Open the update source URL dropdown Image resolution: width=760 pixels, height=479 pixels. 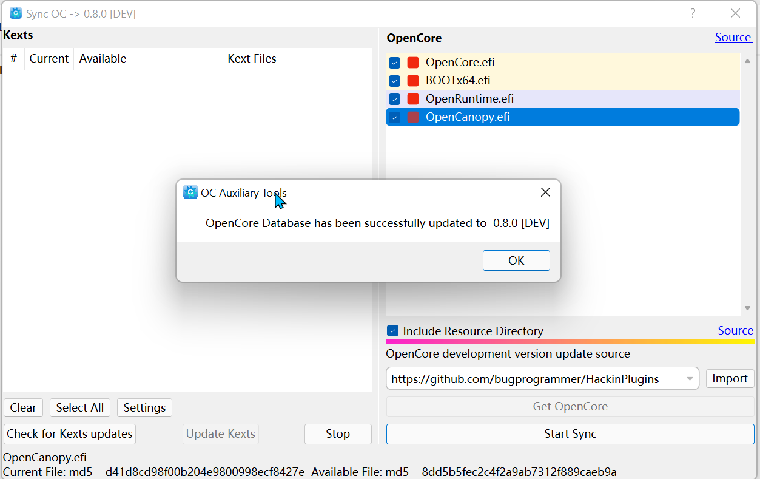pyautogui.click(x=690, y=379)
